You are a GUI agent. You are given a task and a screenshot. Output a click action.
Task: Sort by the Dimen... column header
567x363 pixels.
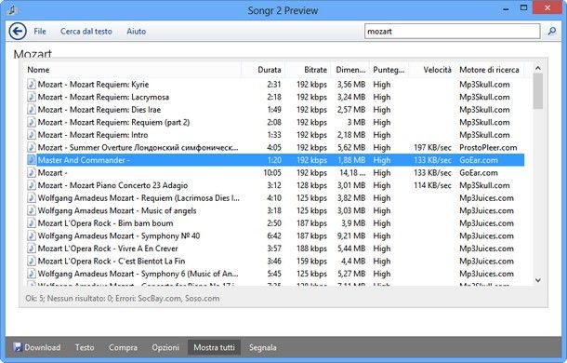[x=350, y=70]
